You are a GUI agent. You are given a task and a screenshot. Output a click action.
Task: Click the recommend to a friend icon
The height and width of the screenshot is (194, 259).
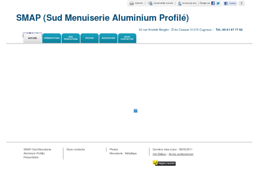tap(150, 3)
